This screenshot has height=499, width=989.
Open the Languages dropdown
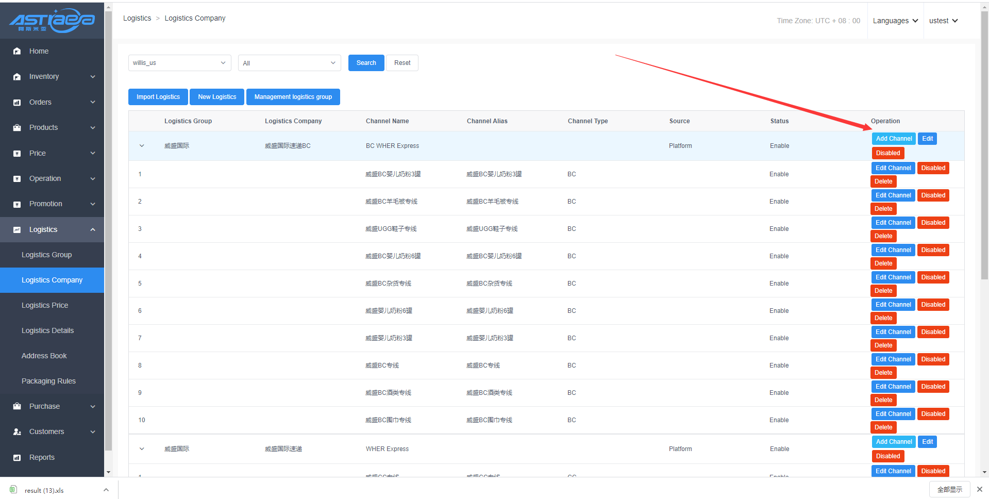tap(895, 21)
